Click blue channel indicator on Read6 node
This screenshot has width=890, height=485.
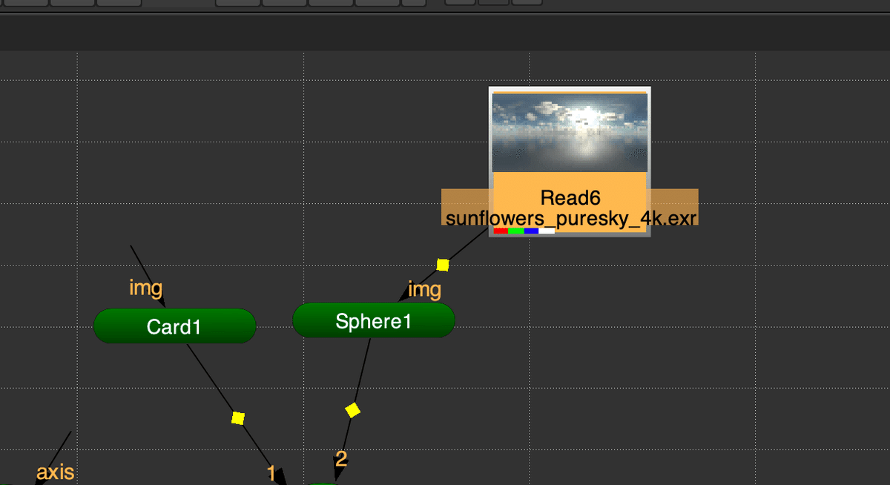532,231
